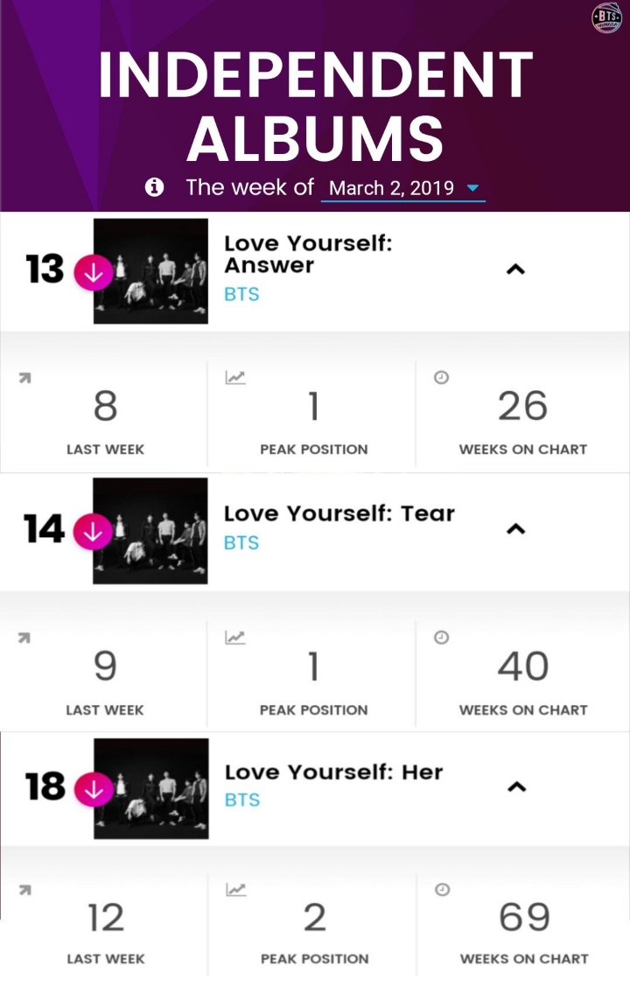
Task: Collapse the Love Yourself: Her details chevron
Action: (516, 787)
